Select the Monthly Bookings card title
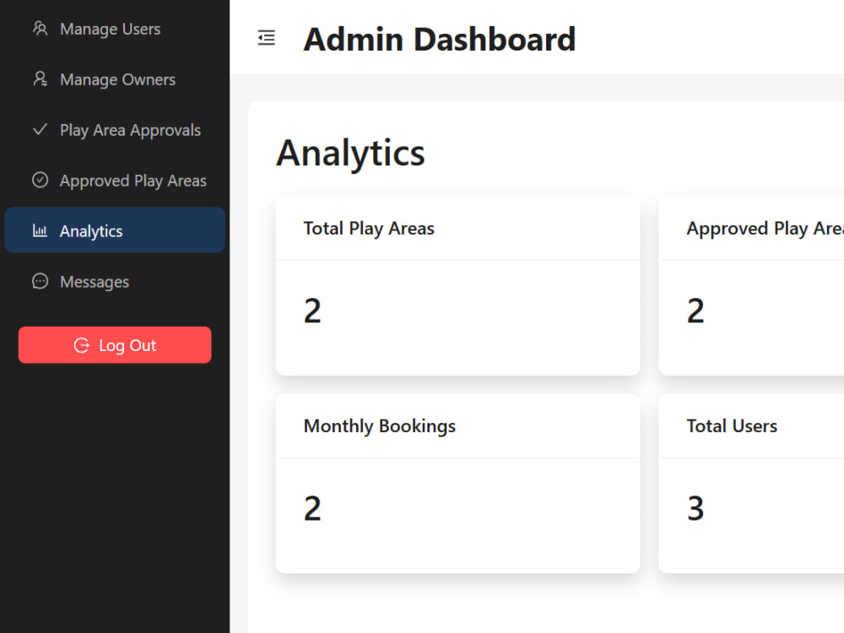Screen dimensions: 844x633 point(380,426)
